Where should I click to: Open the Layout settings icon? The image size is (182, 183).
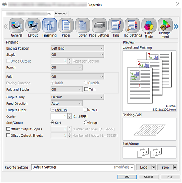coord(33,25)
